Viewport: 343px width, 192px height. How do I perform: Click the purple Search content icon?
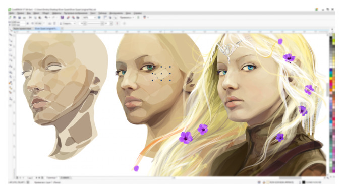[62, 17]
